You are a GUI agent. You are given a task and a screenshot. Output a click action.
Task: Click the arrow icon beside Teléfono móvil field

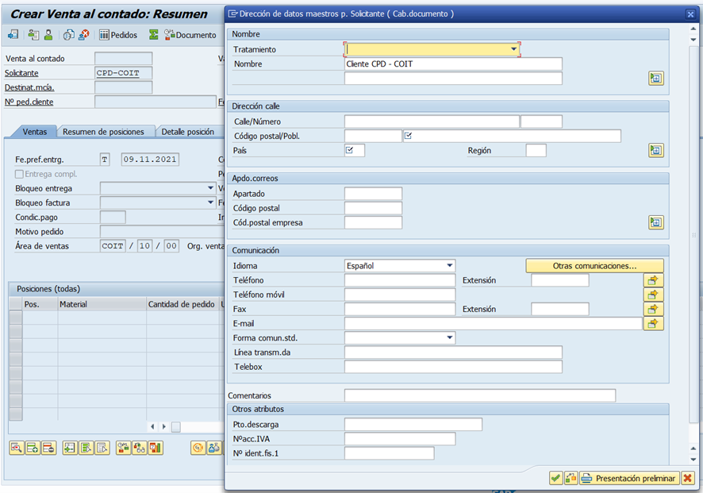tap(653, 295)
